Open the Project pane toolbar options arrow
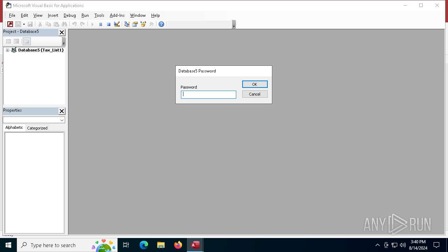 64,42
